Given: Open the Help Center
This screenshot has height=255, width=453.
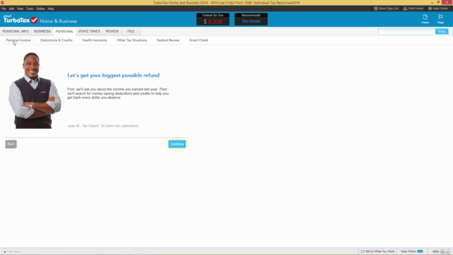Looking at the screenshot, I should click(x=438, y=8).
